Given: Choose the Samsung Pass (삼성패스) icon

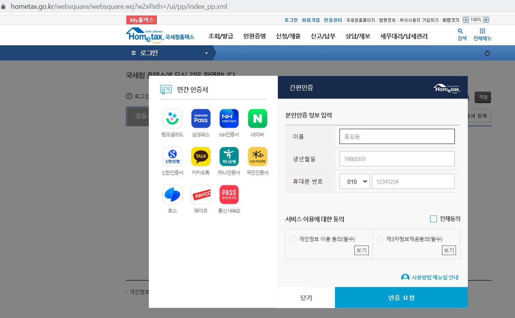Looking at the screenshot, I should click(x=201, y=119).
